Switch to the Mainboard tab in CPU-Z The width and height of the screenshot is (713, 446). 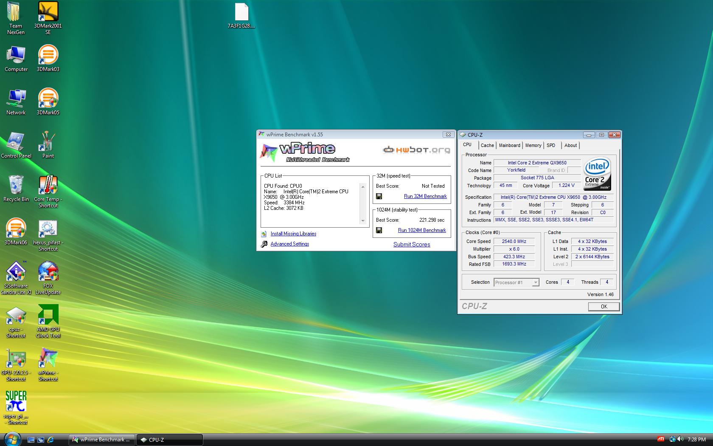(x=509, y=145)
